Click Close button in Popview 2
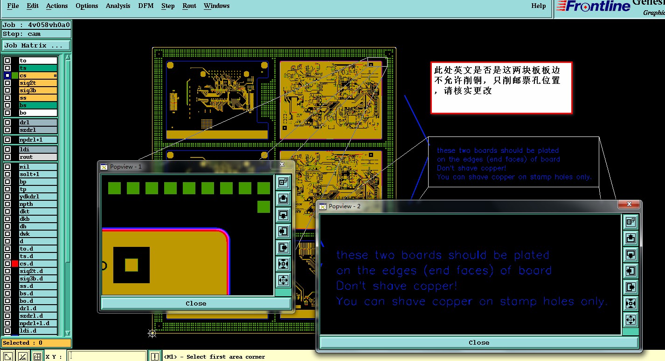 click(x=479, y=342)
